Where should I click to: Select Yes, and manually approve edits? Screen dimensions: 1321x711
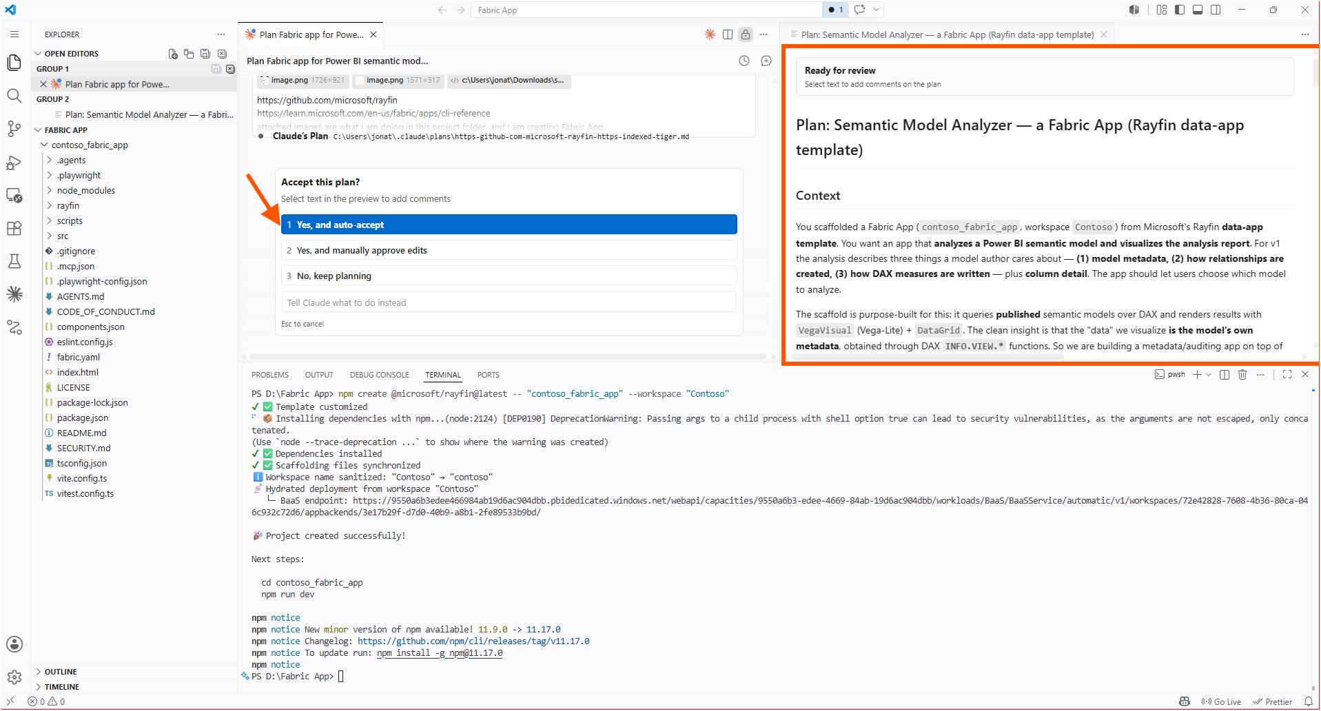click(x=509, y=250)
